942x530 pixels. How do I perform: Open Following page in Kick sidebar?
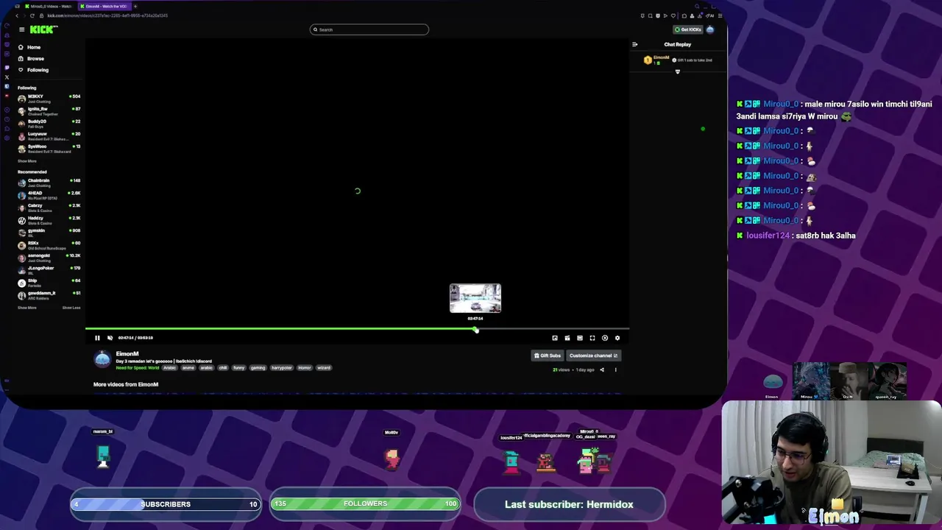tap(33, 70)
